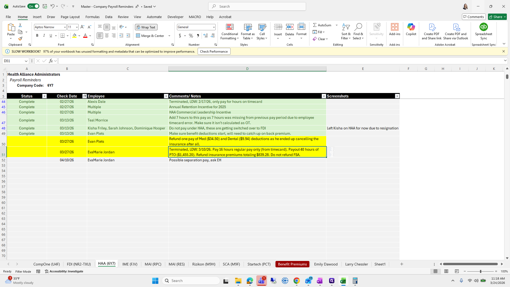Toggle the AutoSave switch off
The height and width of the screenshot is (287, 510).
click(x=33, y=6)
